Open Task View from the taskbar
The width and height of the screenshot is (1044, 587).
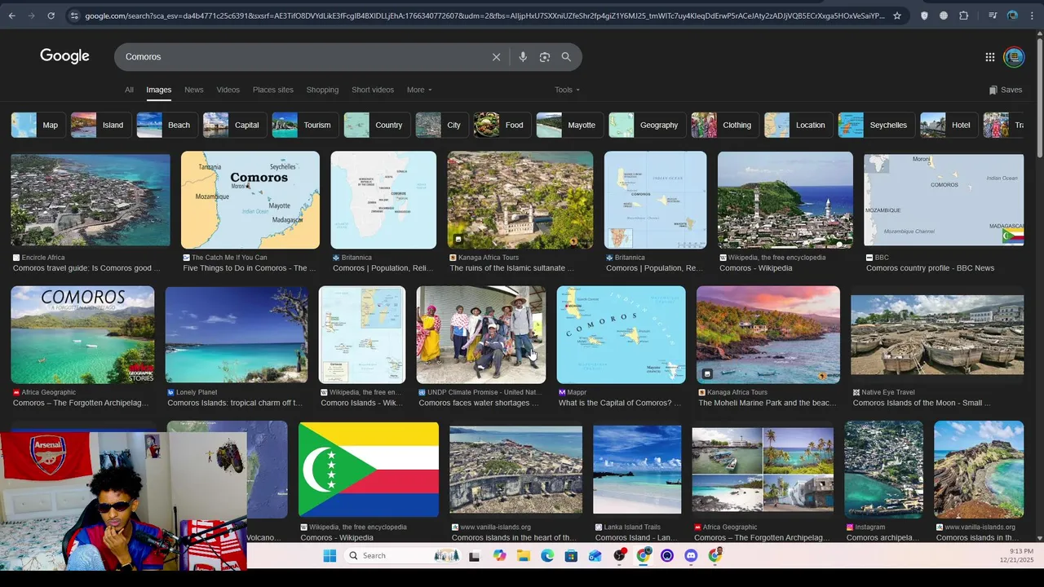point(475,556)
